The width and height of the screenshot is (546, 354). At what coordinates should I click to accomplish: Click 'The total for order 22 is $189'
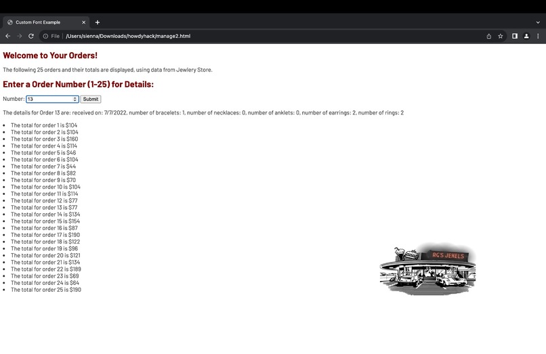click(x=46, y=269)
